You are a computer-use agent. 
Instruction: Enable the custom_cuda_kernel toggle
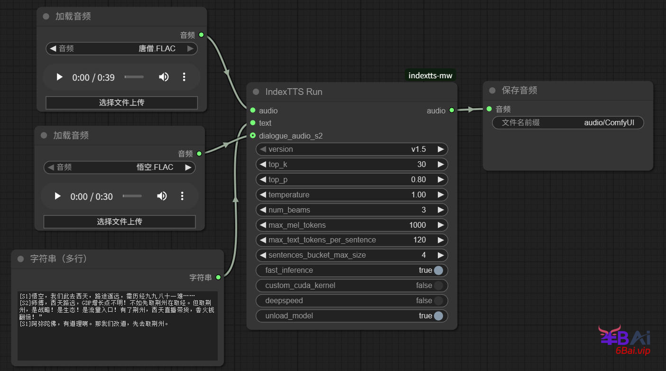coord(438,286)
